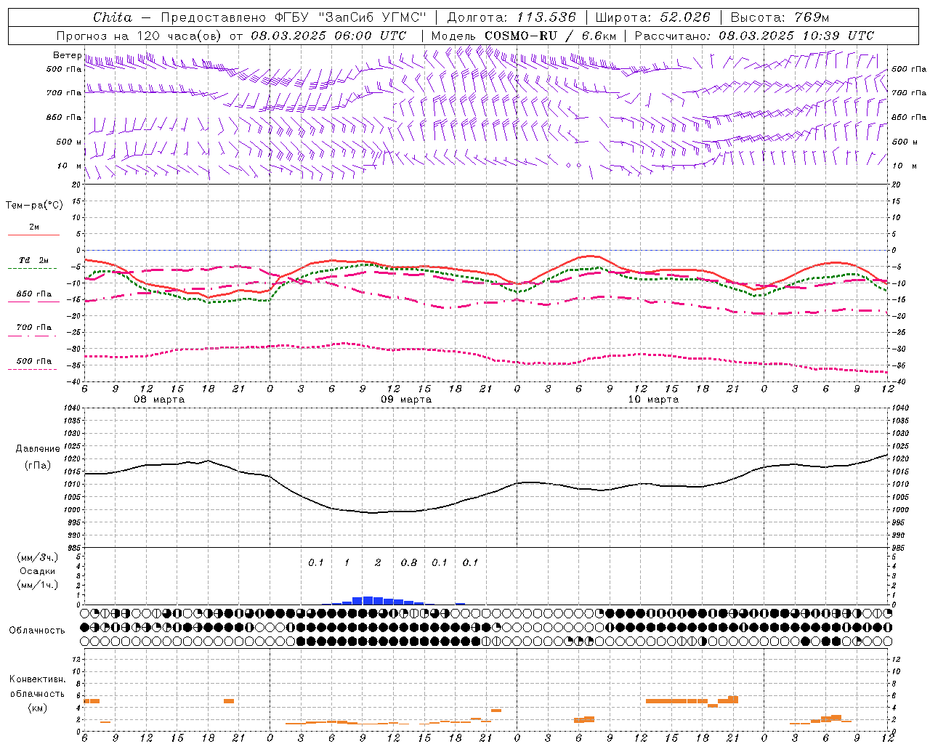Click the '(гПа)' unit label under Давление

pos(38,465)
